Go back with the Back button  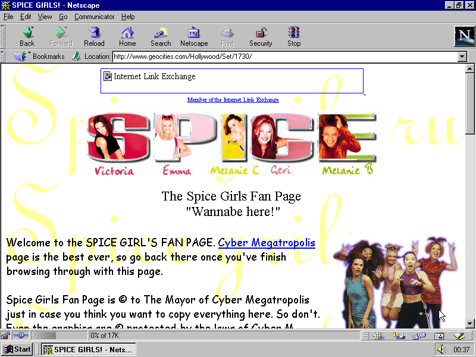click(27, 36)
